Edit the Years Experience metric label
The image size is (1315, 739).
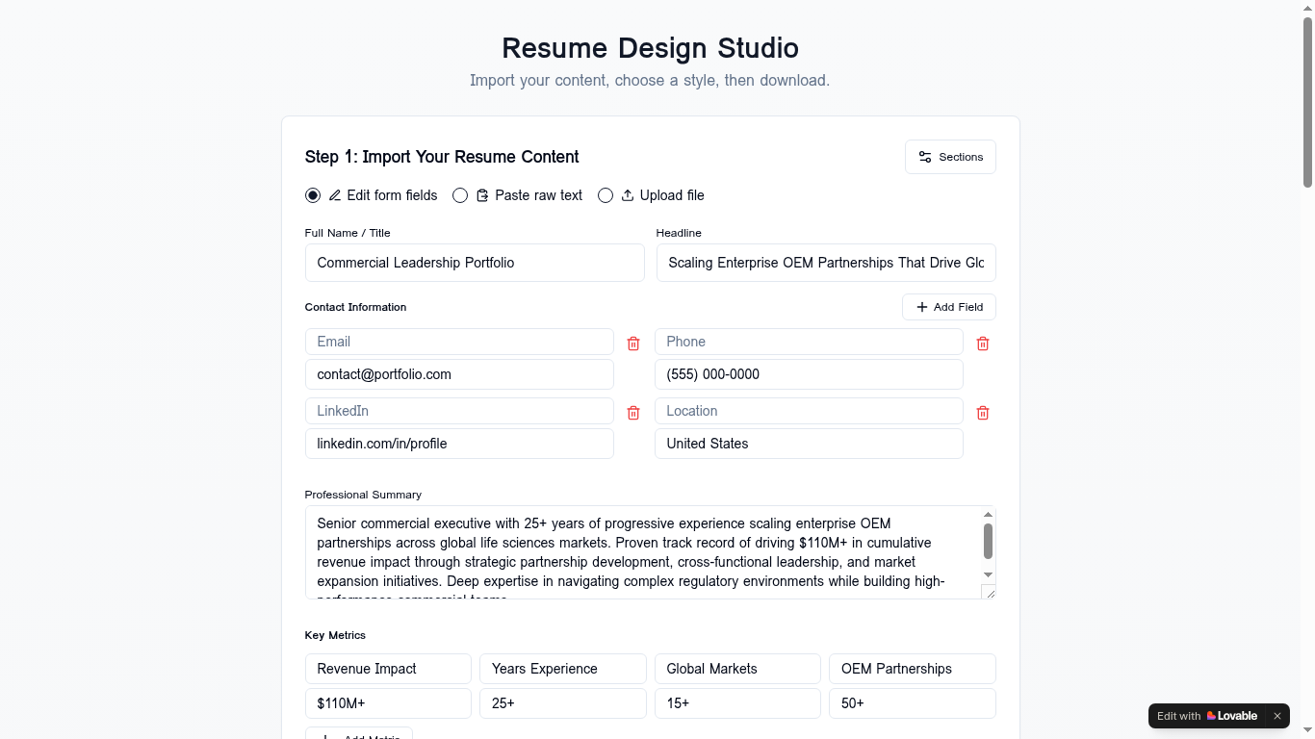click(x=563, y=669)
